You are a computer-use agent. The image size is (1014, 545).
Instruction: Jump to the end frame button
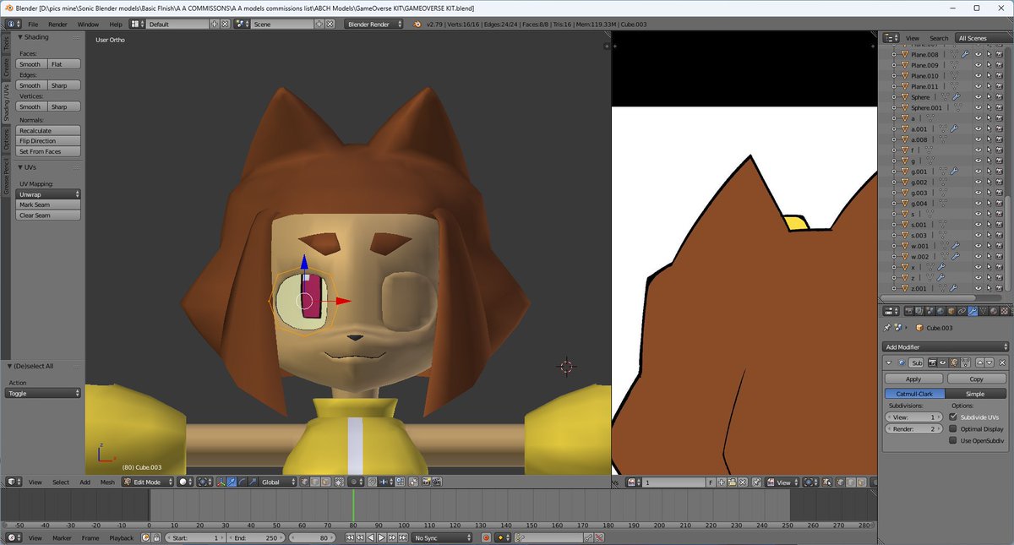click(402, 537)
